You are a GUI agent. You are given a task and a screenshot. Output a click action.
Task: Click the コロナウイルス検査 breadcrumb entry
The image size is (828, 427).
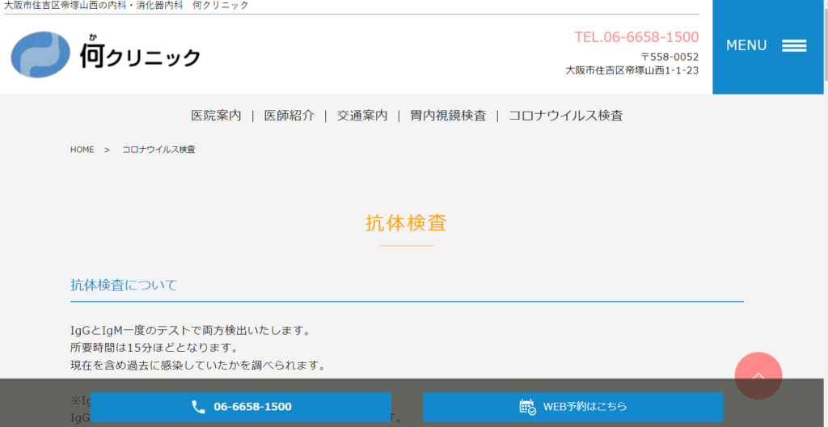coord(158,150)
